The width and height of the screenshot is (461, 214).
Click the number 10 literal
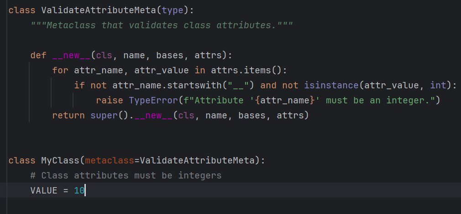pos(79,191)
